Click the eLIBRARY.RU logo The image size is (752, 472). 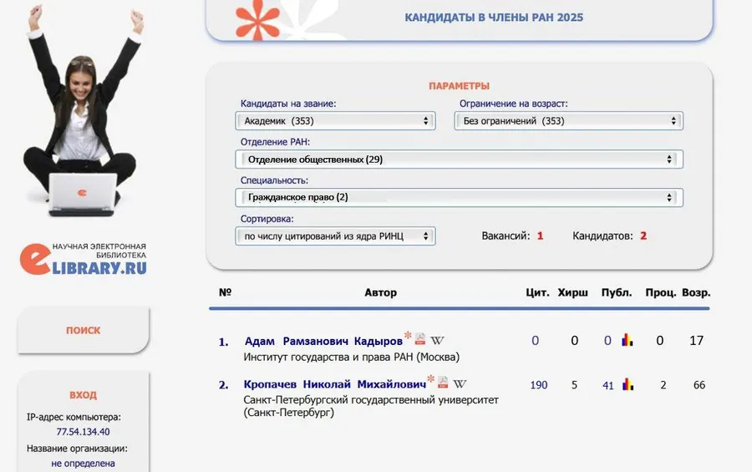click(83, 259)
